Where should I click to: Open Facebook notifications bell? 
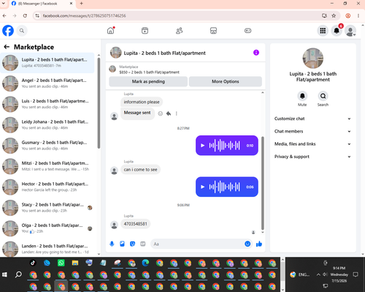(x=337, y=31)
